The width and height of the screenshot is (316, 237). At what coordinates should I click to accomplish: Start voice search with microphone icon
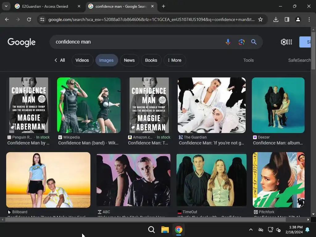pos(228,42)
